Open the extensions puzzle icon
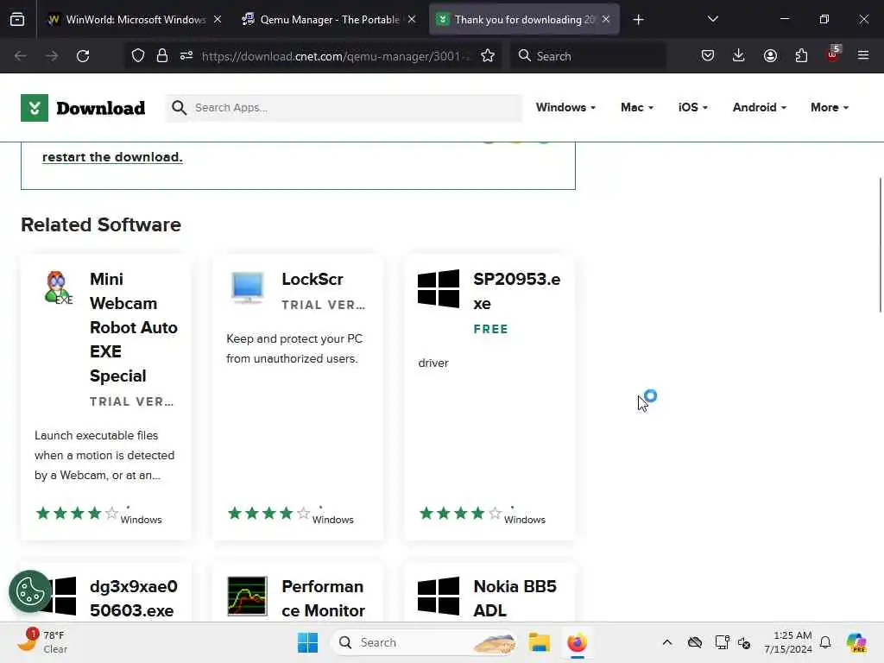 [x=801, y=56]
